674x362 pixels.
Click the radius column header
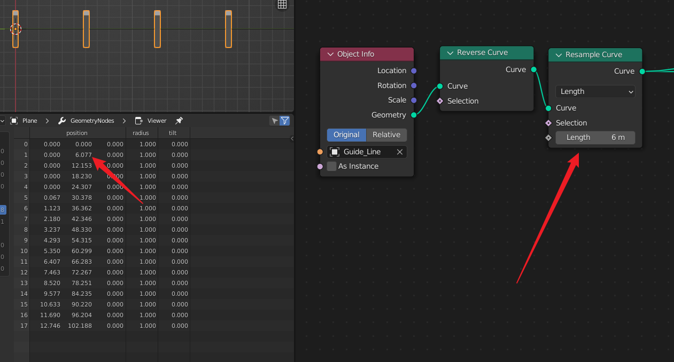pos(142,133)
